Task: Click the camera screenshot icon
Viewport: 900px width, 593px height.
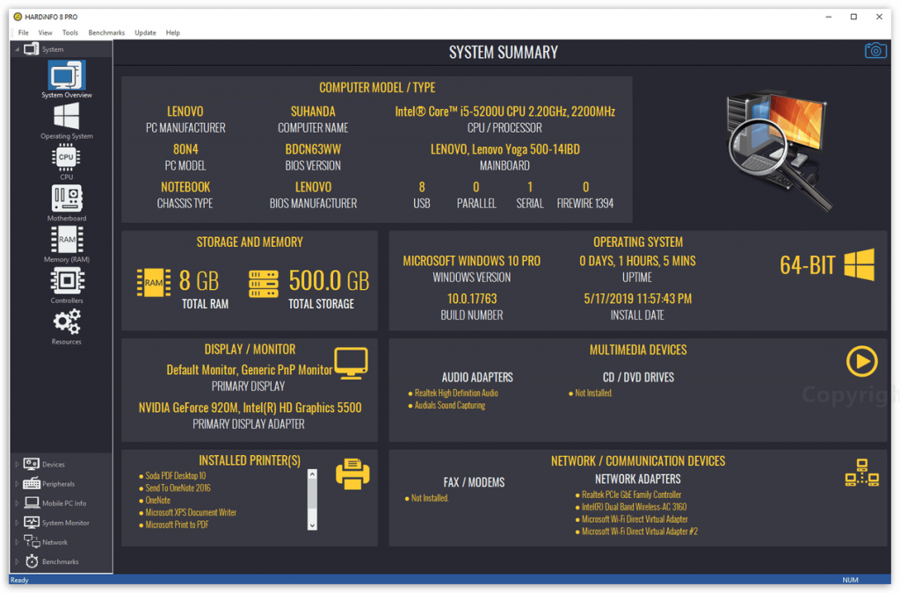Action: pos(875,50)
